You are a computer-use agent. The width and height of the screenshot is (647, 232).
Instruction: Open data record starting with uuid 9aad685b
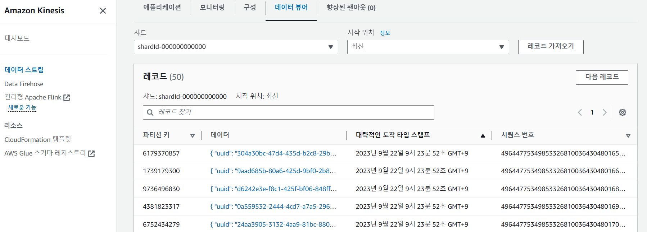coord(273,171)
